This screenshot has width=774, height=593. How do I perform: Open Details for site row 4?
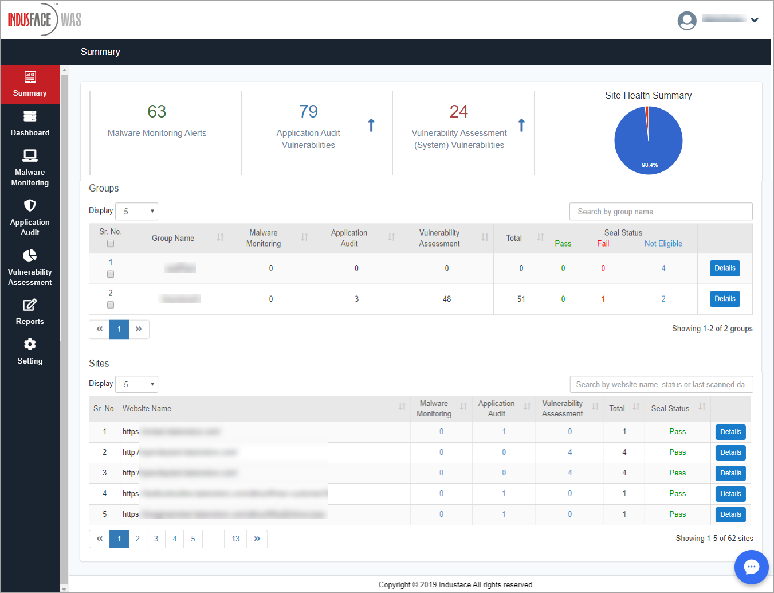[x=730, y=494]
